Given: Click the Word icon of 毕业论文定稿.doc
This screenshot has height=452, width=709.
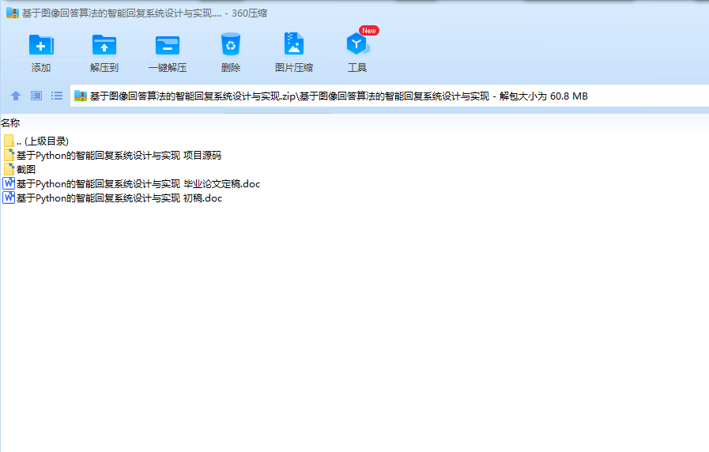Looking at the screenshot, I should pyautogui.click(x=9, y=183).
